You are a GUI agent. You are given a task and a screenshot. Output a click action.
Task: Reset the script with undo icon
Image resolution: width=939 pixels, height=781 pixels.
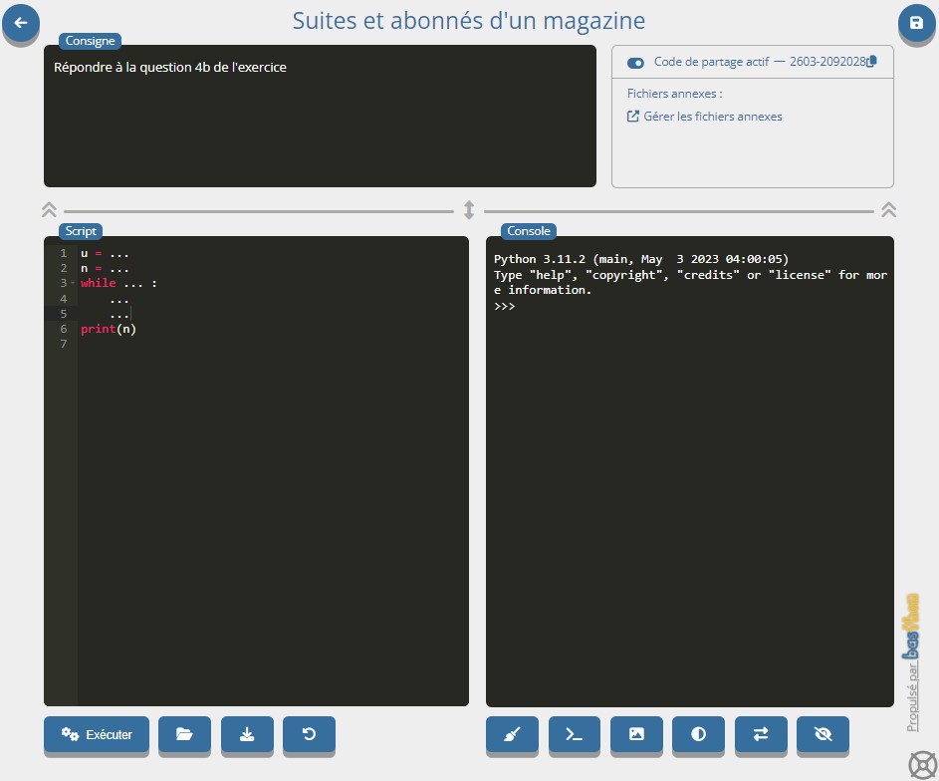tap(309, 734)
